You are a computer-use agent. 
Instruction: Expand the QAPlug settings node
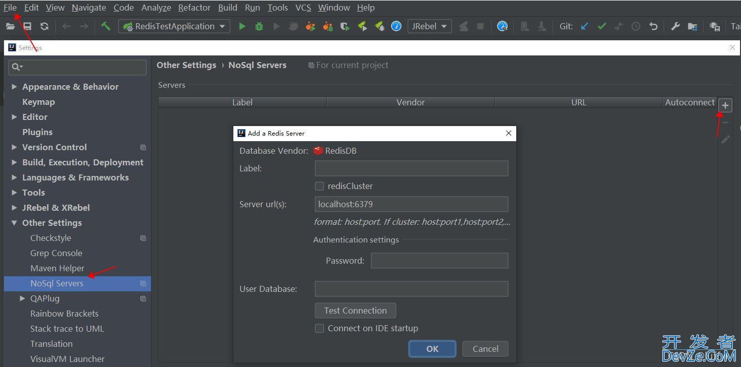click(22, 298)
